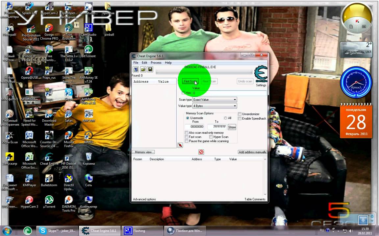Viewport: 379px width, 236px height.
Task: Click the Download Master desktop icon
Action: [49, 118]
